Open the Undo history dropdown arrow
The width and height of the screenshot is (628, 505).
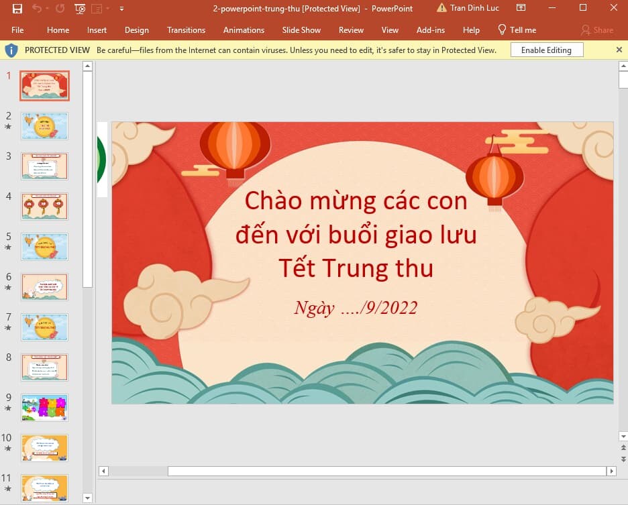(x=46, y=9)
